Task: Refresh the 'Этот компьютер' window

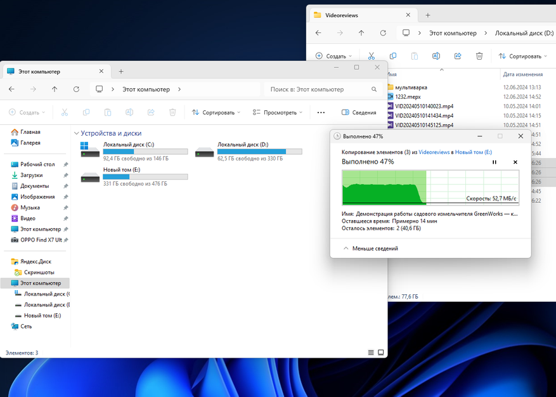Action: click(x=76, y=89)
